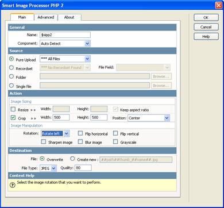Open the Help button
Image resolution: width=224 pixels, height=208 pixels.
point(206,36)
